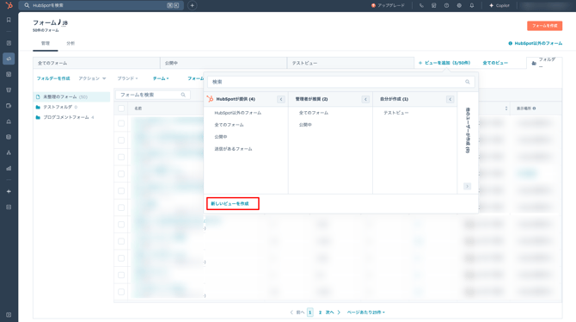This screenshot has height=322, width=576.
Task: Click the orange フォームを作成 button
Action: click(x=544, y=26)
